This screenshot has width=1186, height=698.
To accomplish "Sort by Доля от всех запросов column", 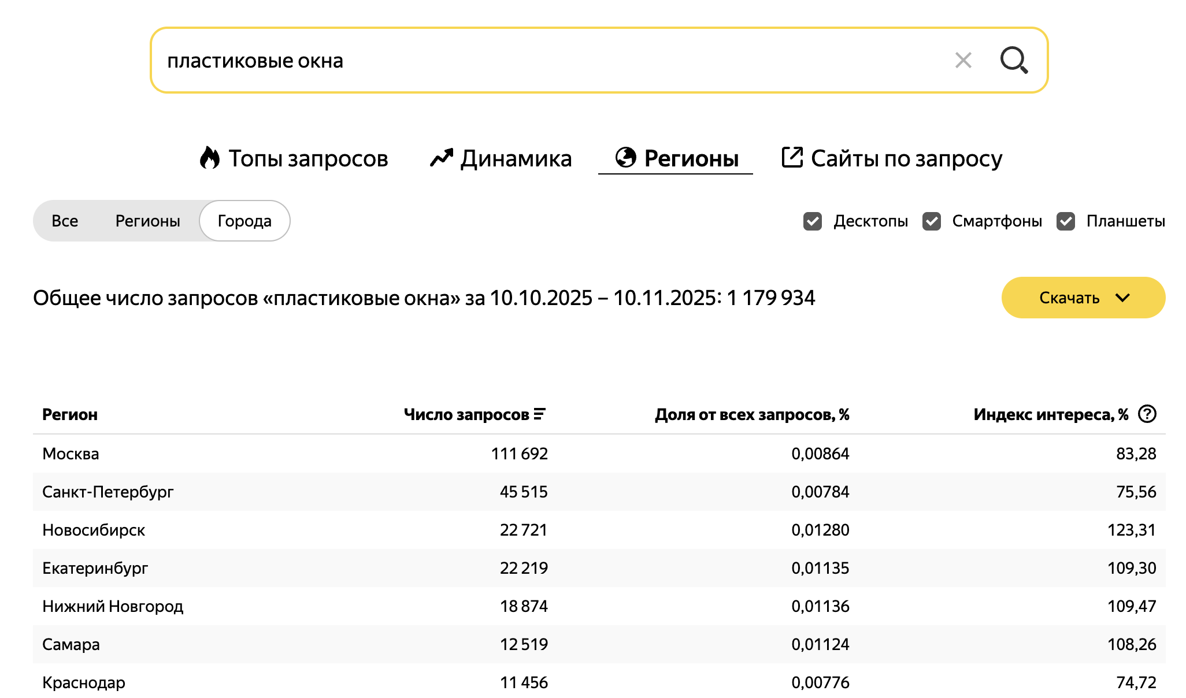I will click(x=751, y=414).
